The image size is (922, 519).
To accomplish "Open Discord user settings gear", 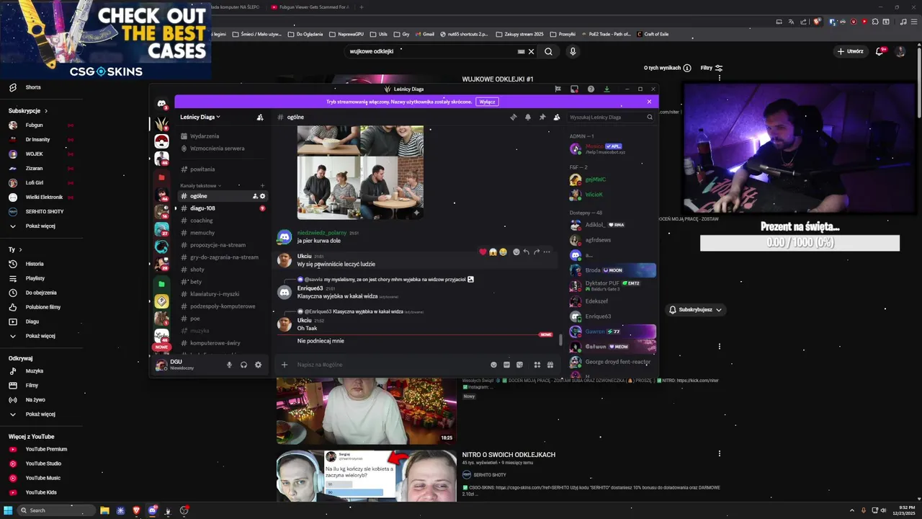I will tap(258, 365).
